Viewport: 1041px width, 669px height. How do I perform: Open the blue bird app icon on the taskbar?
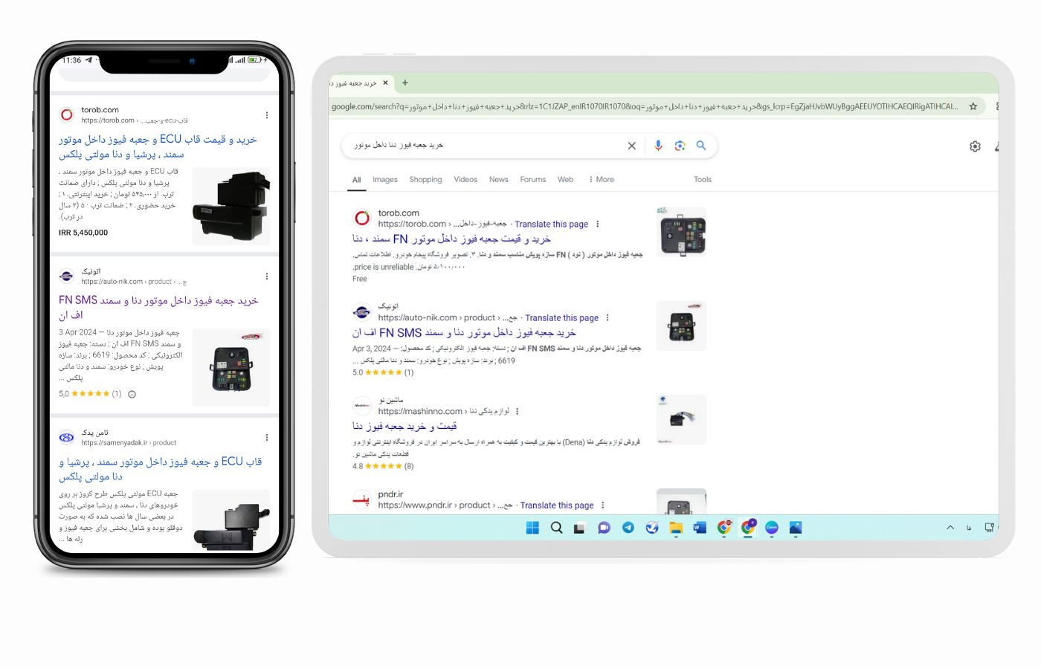coord(652,528)
